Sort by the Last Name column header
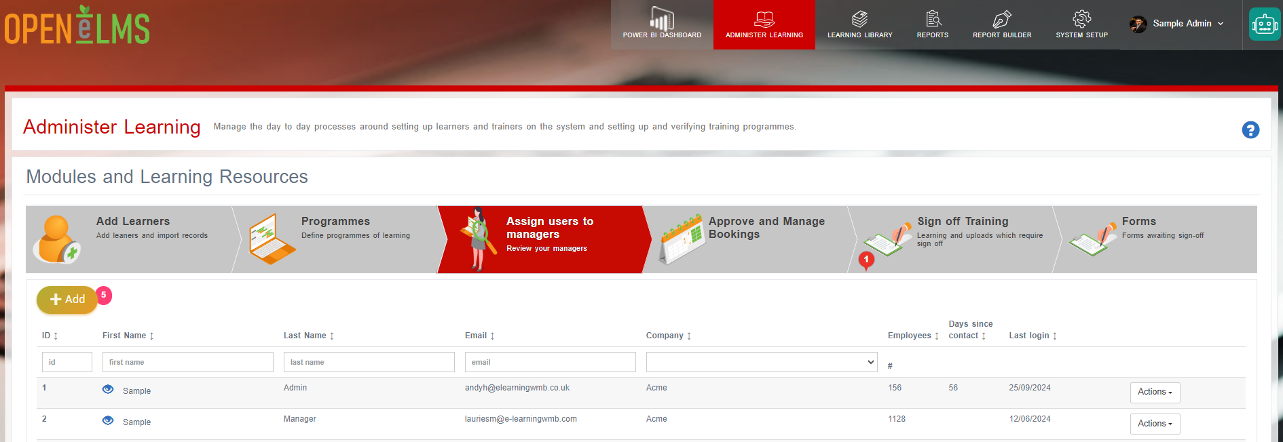 [309, 336]
